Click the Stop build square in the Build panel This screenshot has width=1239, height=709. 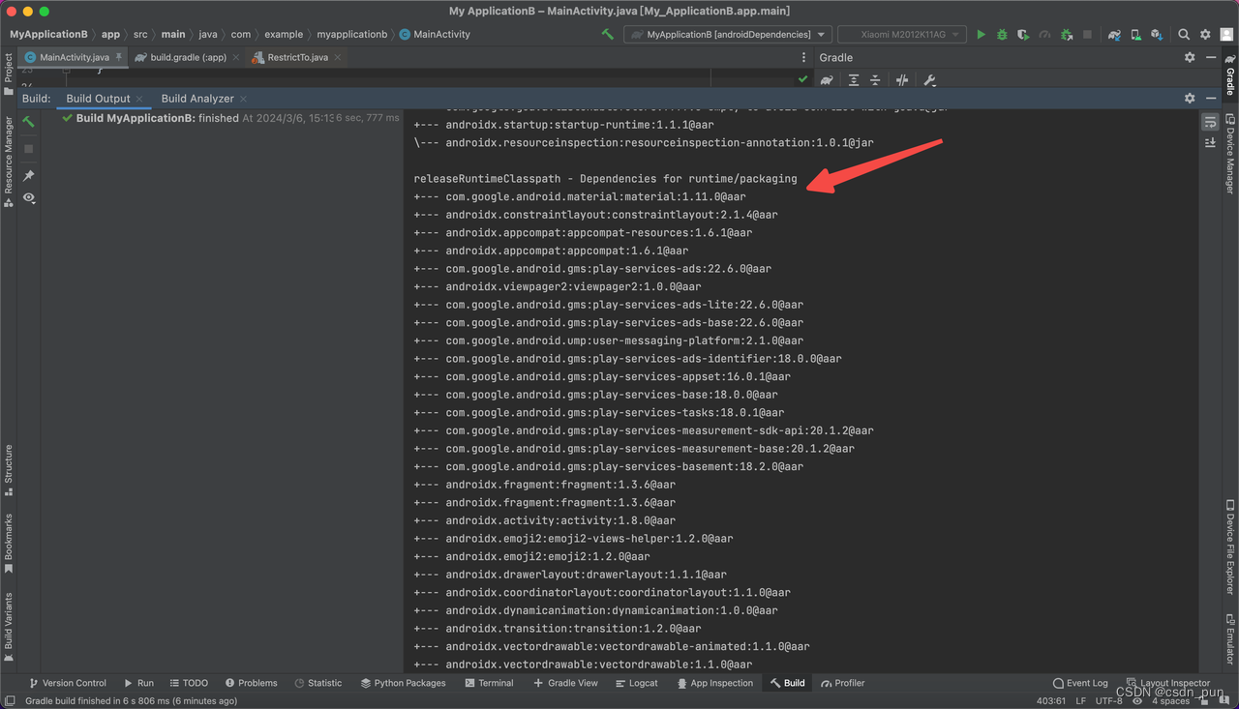click(x=29, y=149)
